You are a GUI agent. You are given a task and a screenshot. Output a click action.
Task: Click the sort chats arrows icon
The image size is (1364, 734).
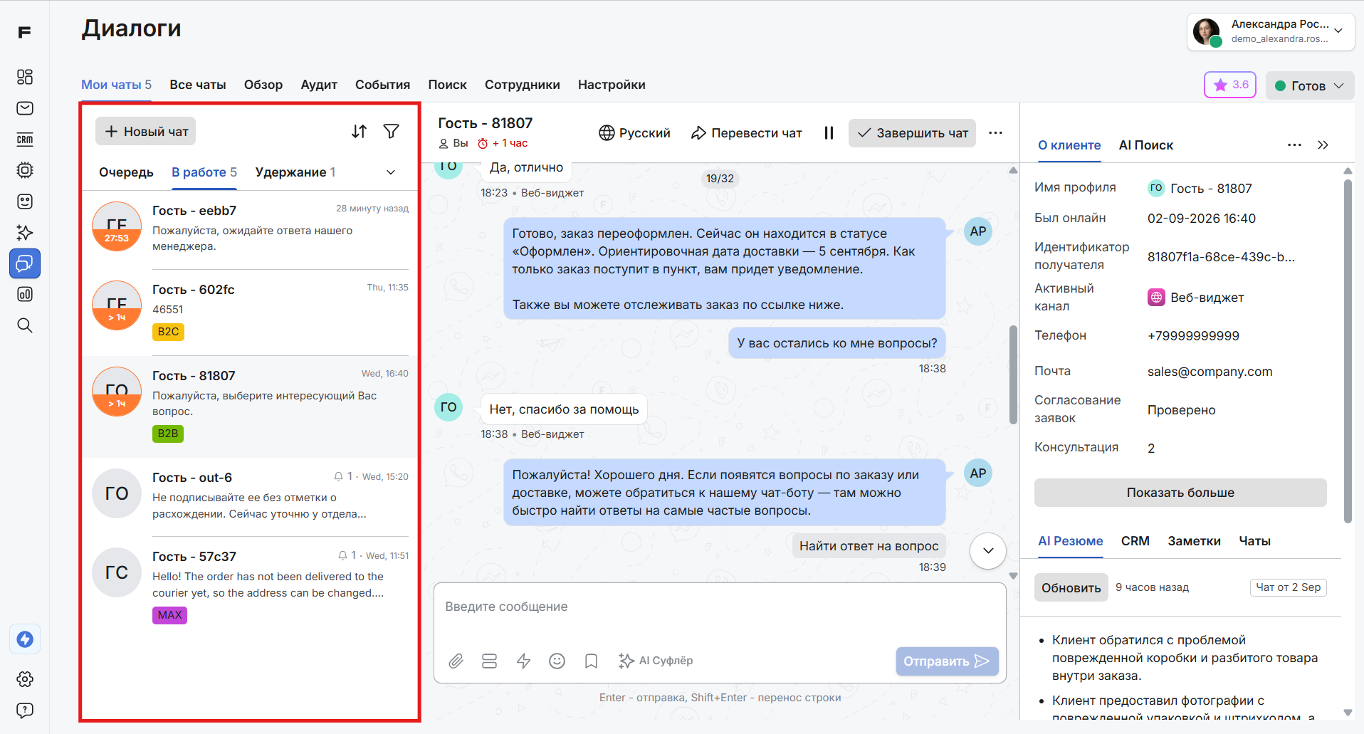point(359,132)
